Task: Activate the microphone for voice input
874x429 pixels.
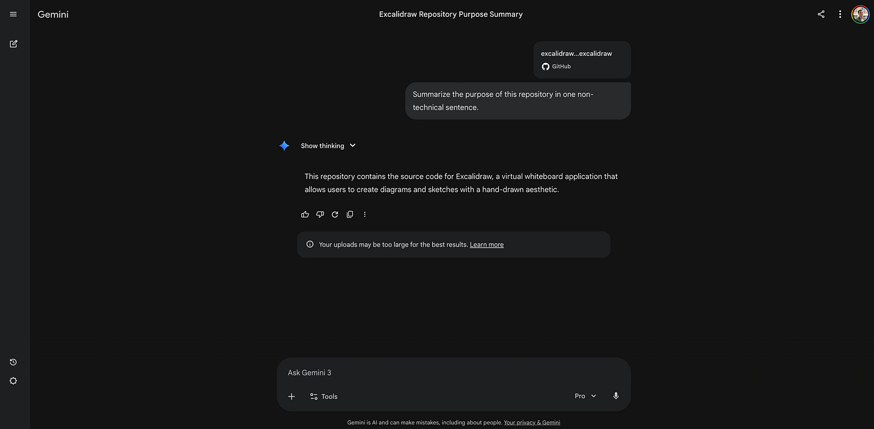Action: (615, 396)
